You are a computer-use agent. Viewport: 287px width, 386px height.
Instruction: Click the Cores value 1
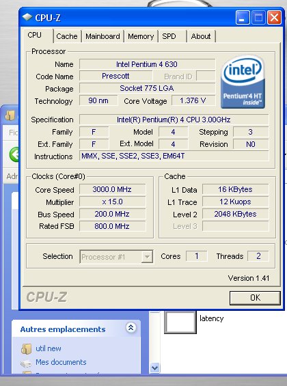click(x=197, y=256)
